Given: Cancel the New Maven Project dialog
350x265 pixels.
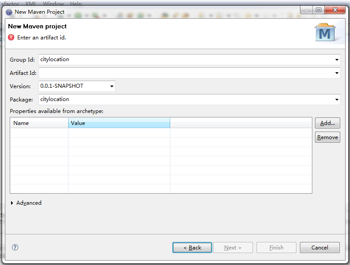Looking at the screenshot, I should click(319, 247).
